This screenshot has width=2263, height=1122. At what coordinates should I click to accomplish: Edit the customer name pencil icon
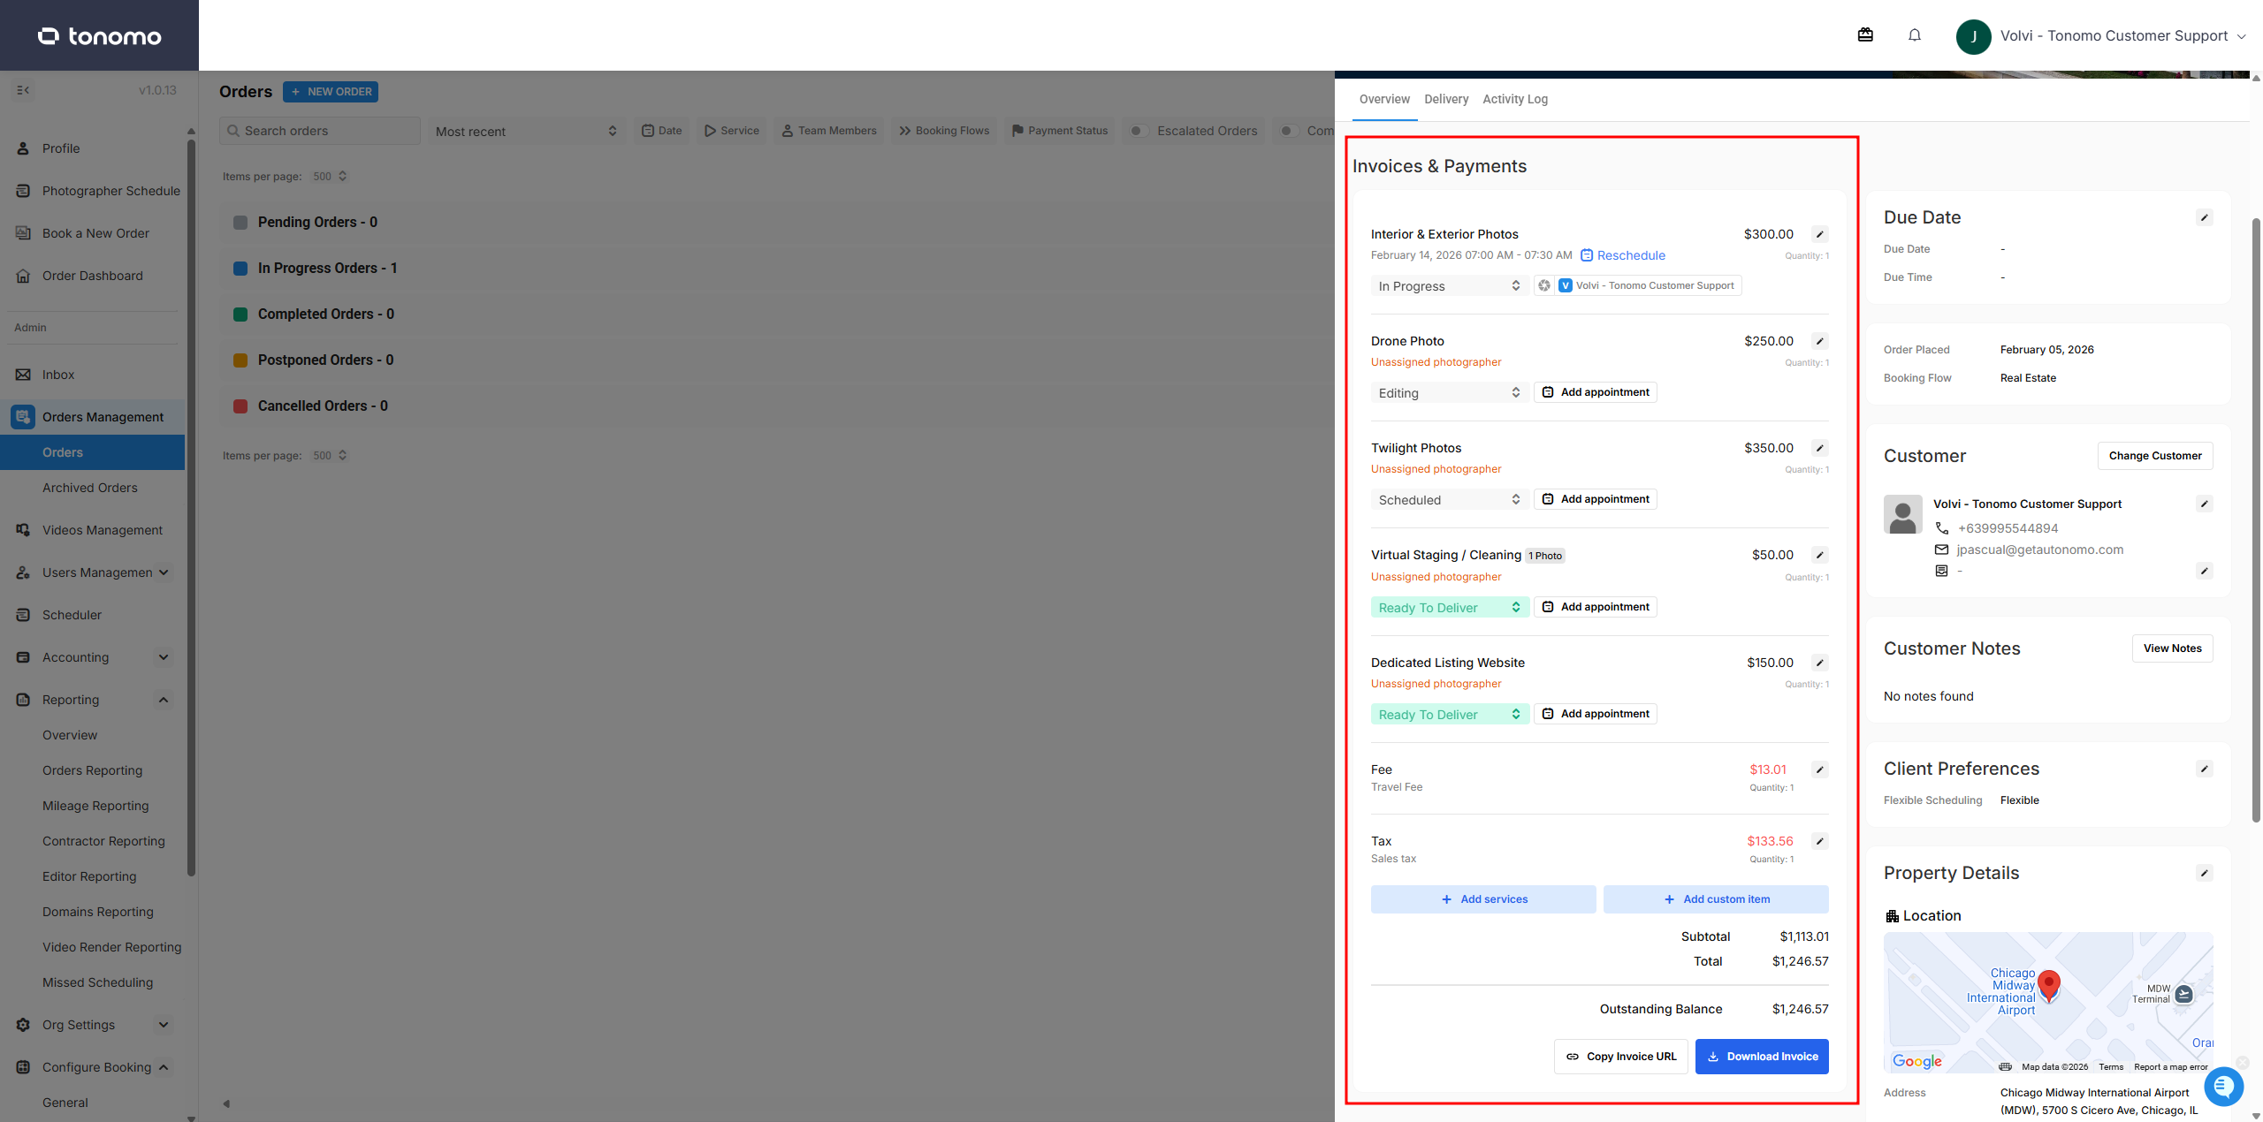(x=2205, y=504)
